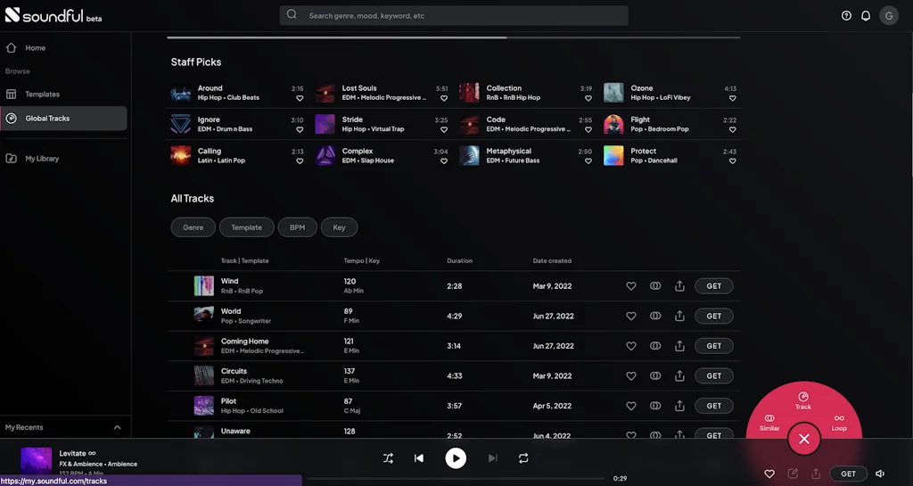Viewport: 913px width, 486px height.
Task: Enable shuffle in the player
Action: 388,458
